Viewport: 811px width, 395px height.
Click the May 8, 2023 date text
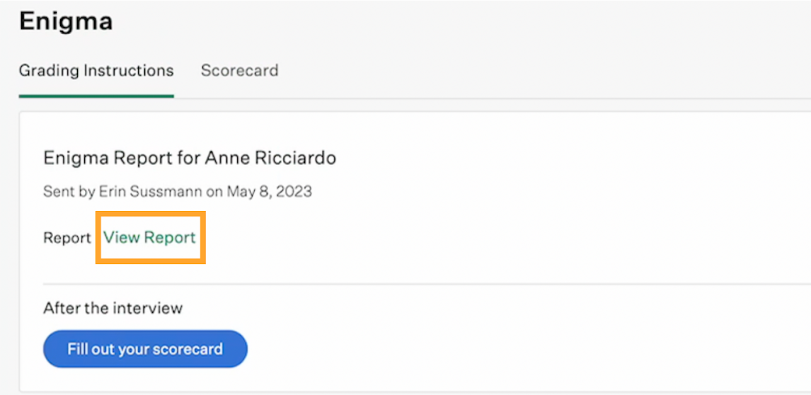[270, 191]
